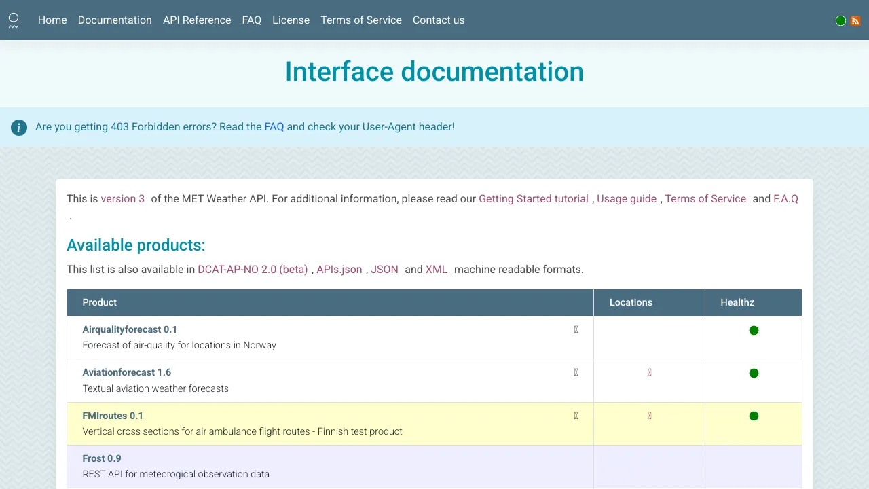Open APIs.json link
Viewport: 869px width, 489px height.
click(339, 270)
